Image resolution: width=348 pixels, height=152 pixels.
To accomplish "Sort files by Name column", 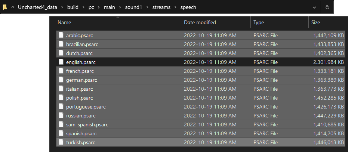I will click(x=64, y=23).
